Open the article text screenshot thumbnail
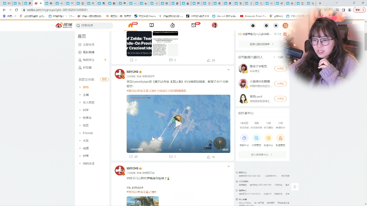Screen dimensions: 367x206 click(x=165, y=43)
